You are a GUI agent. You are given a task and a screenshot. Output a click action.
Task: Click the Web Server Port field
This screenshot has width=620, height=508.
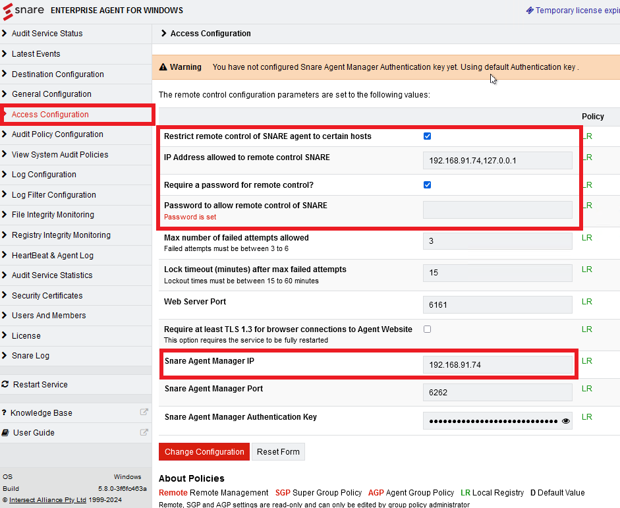pyautogui.click(x=497, y=305)
